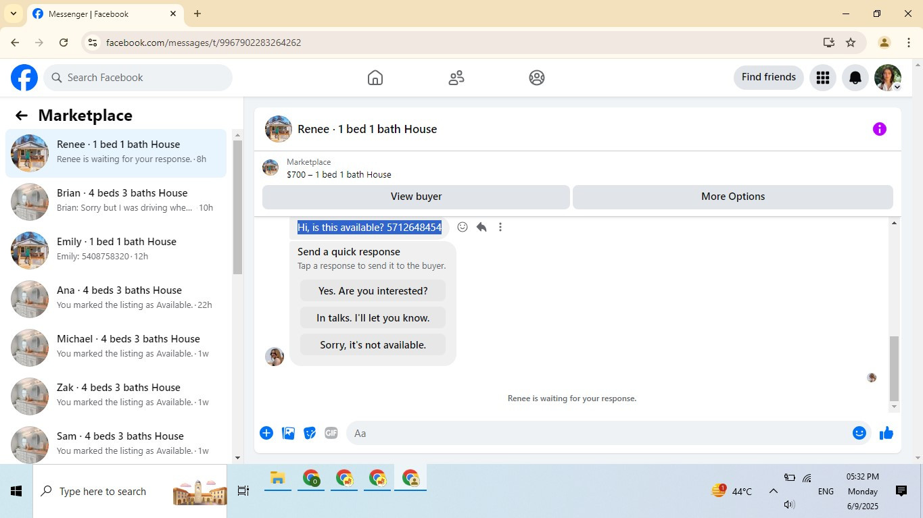Screen dimensions: 923x518
Task: Open Ana's 4 beds 3 baths conversation
Action: 116,299
